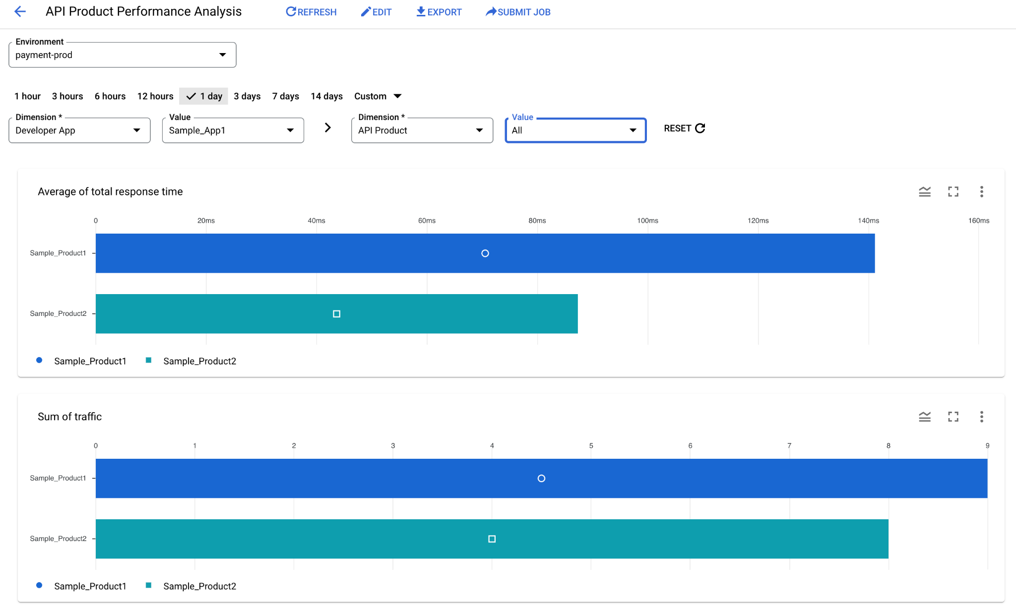The image size is (1016, 614).
Task: Open the Developer App dimension dropdown
Action: [x=79, y=130]
